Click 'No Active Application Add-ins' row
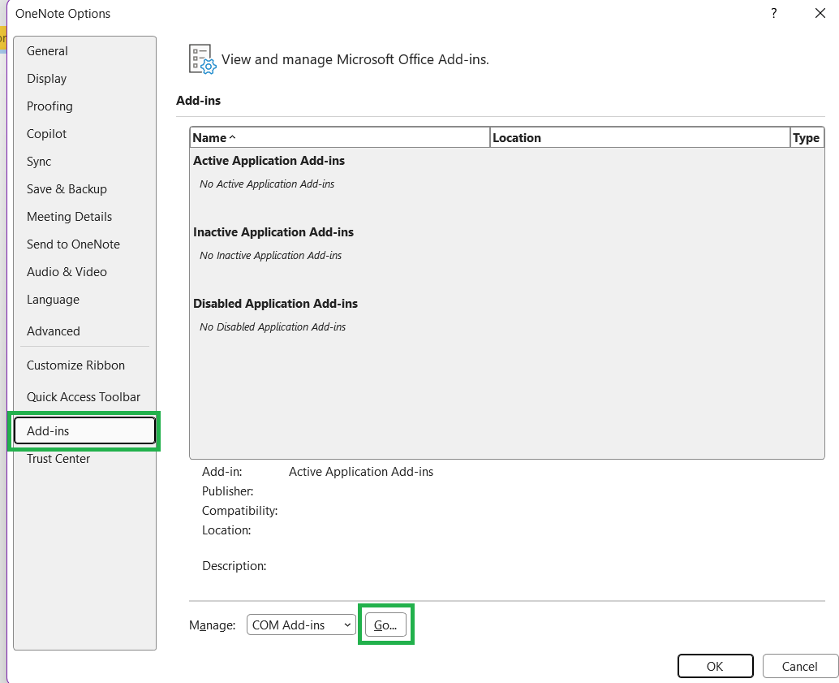Viewport: 839px width, 683px height. click(267, 184)
